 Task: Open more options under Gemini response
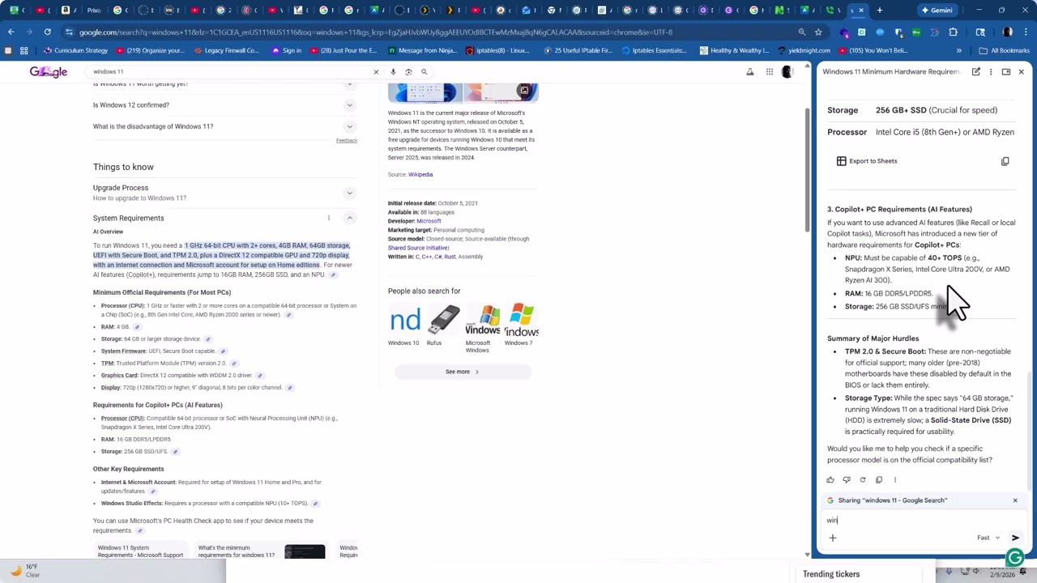click(x=895, y=480)
